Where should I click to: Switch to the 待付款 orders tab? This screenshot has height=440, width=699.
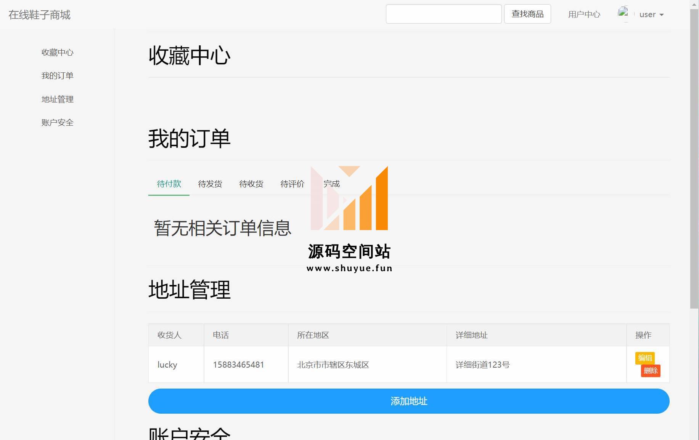pos(169,184)
